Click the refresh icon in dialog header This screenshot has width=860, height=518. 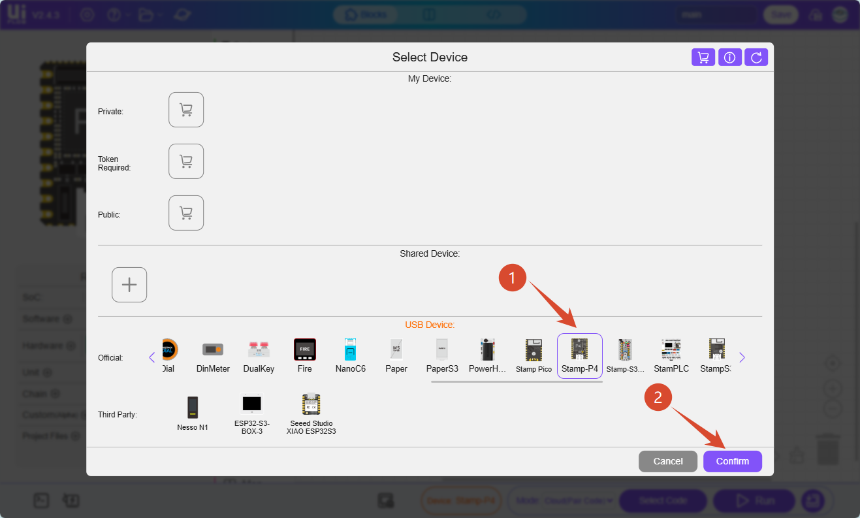point(756,57)
